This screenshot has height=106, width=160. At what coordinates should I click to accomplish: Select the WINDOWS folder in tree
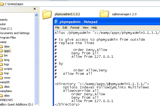pyautogui.click(x=6, y=100)
